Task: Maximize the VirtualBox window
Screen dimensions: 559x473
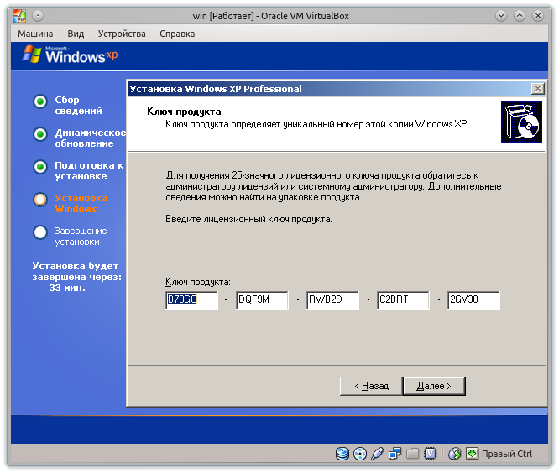Action: [x=520, y=16]
